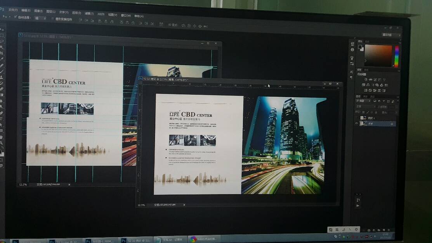Viewport: 432px width, 243px height.
Task: Open the 滤镜(T) menu
Action: click(89, 13)
